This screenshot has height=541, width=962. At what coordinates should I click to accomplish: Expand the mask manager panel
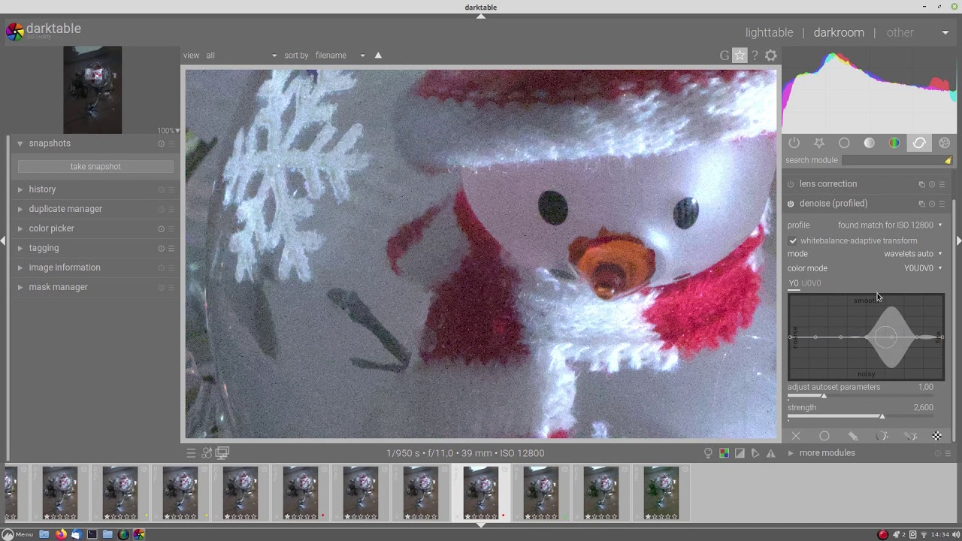(58, 287)
